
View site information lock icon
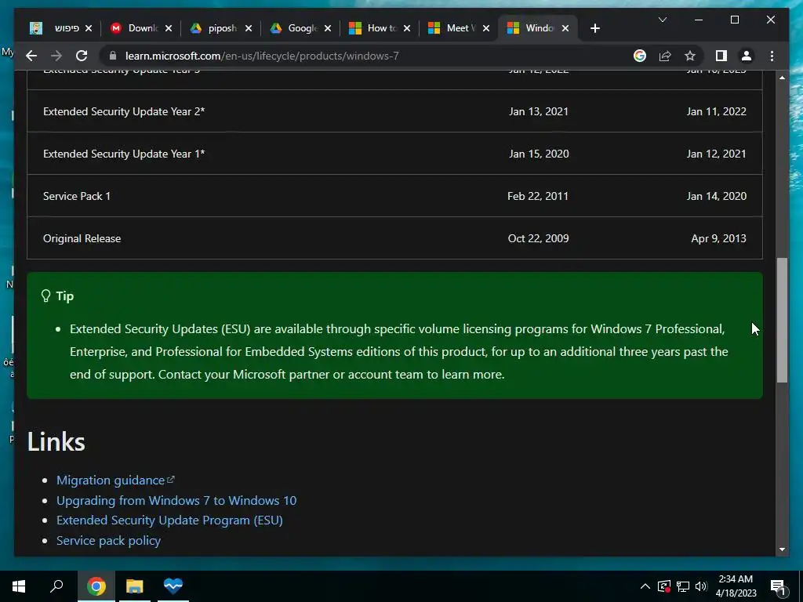pyautogui.click(x=113, y=56)
